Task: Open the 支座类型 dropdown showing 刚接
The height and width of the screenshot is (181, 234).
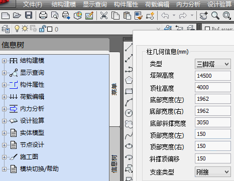Action: click(x=213, y=171)
